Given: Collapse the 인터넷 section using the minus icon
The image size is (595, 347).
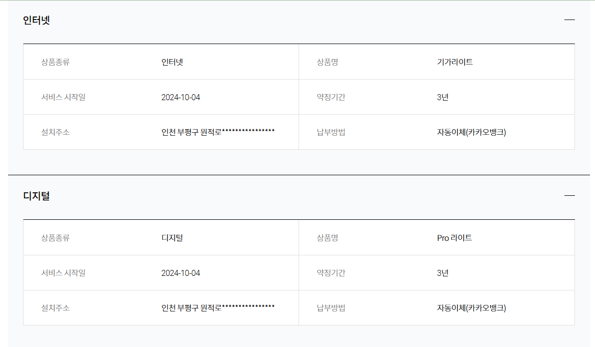Looking at the screenshot, I should coord(569,19).
